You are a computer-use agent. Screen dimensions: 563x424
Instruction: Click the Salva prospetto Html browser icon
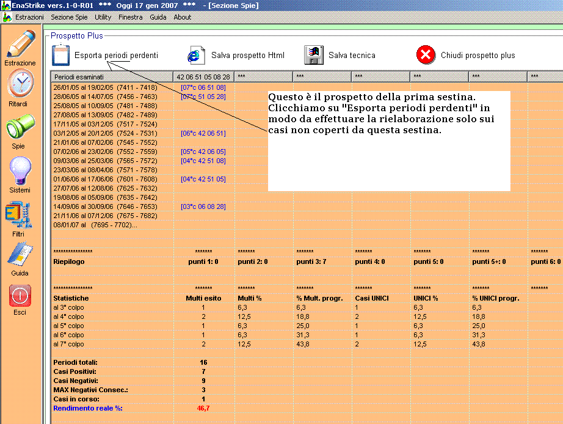(196, 56)
